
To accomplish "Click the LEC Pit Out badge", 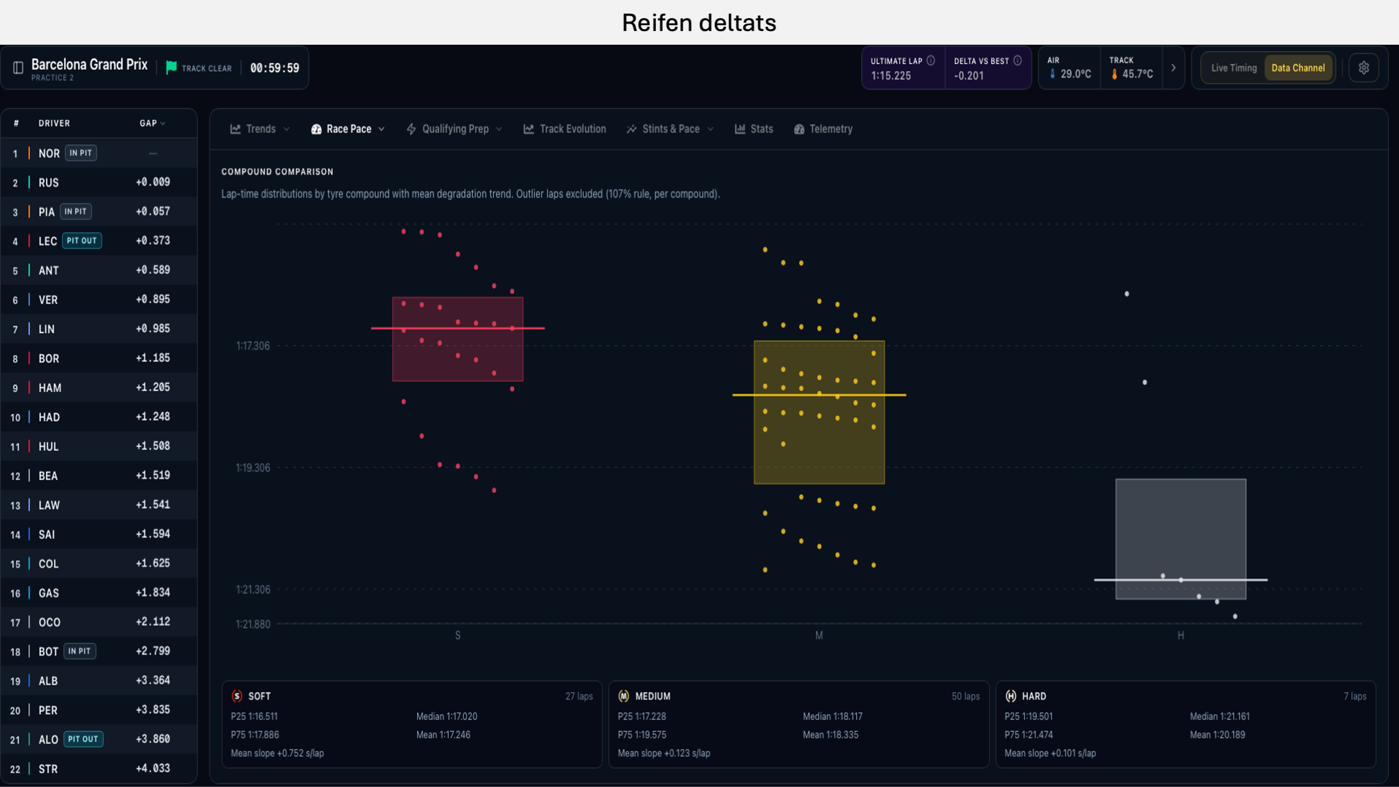I will (82, 241).
